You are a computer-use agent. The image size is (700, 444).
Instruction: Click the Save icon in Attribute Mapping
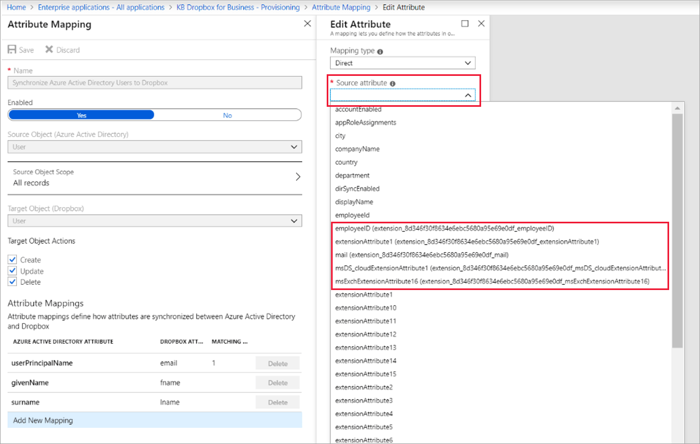pos(12,49)
